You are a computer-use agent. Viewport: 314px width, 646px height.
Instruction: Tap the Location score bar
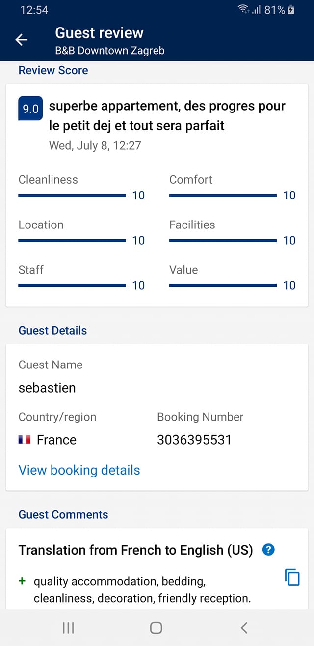(72, 241)
